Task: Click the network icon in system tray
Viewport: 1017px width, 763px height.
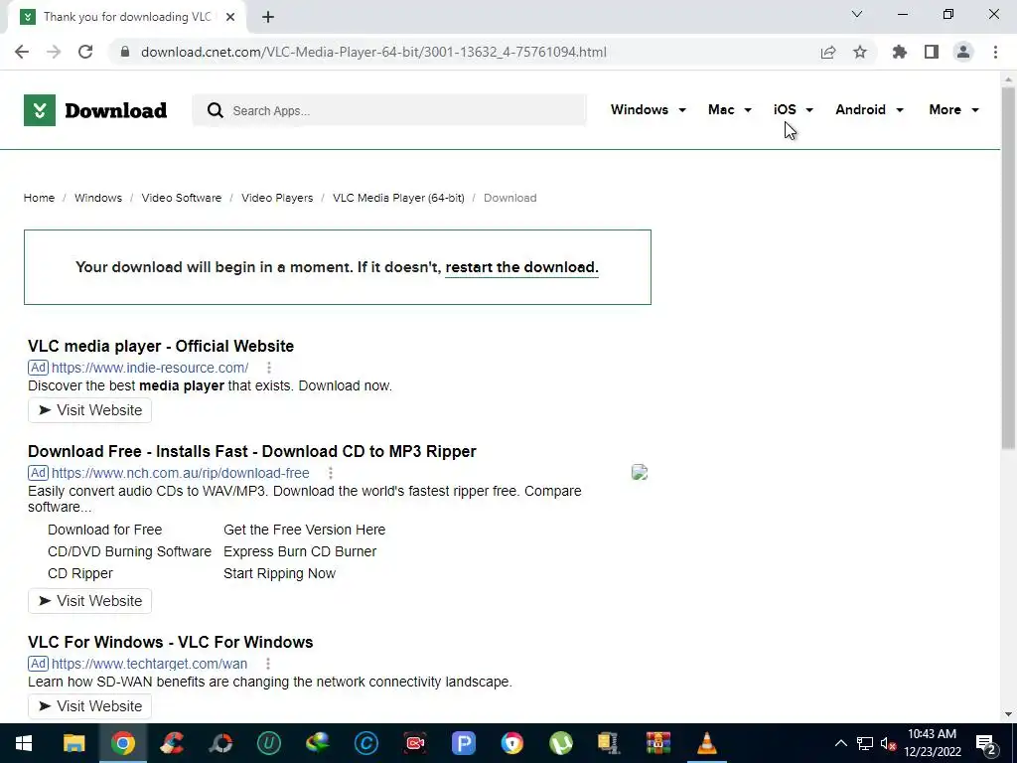Action: pos(865,743)
